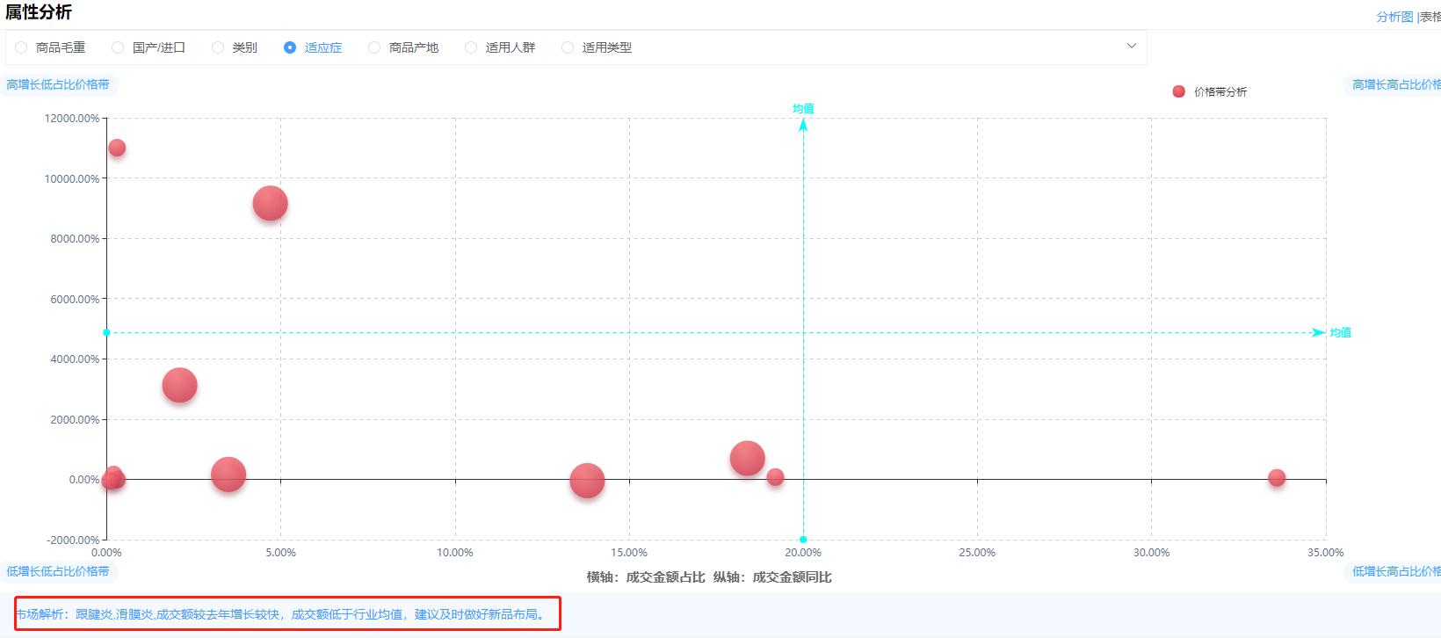Viewport: 1441px width, 638px height.
Task: Expand the attribute options chevron
Action: pyautogui.click(x=1132, y=46)
